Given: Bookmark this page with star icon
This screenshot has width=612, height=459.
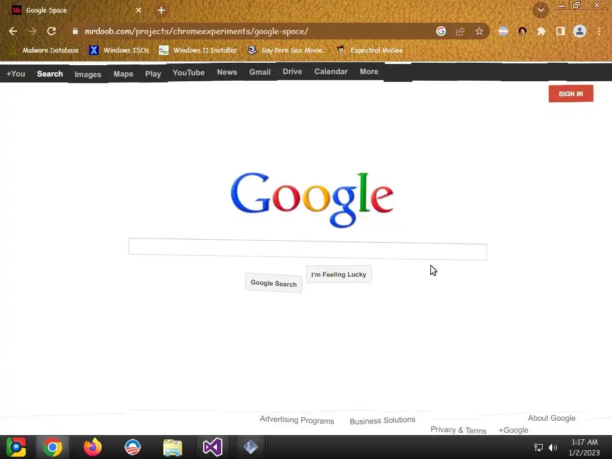Looking at the screenshot, I should click(x=479, y=31).
